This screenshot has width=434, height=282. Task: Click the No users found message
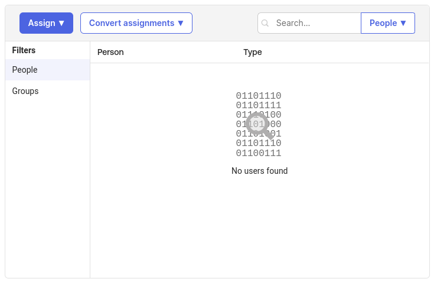259,171
